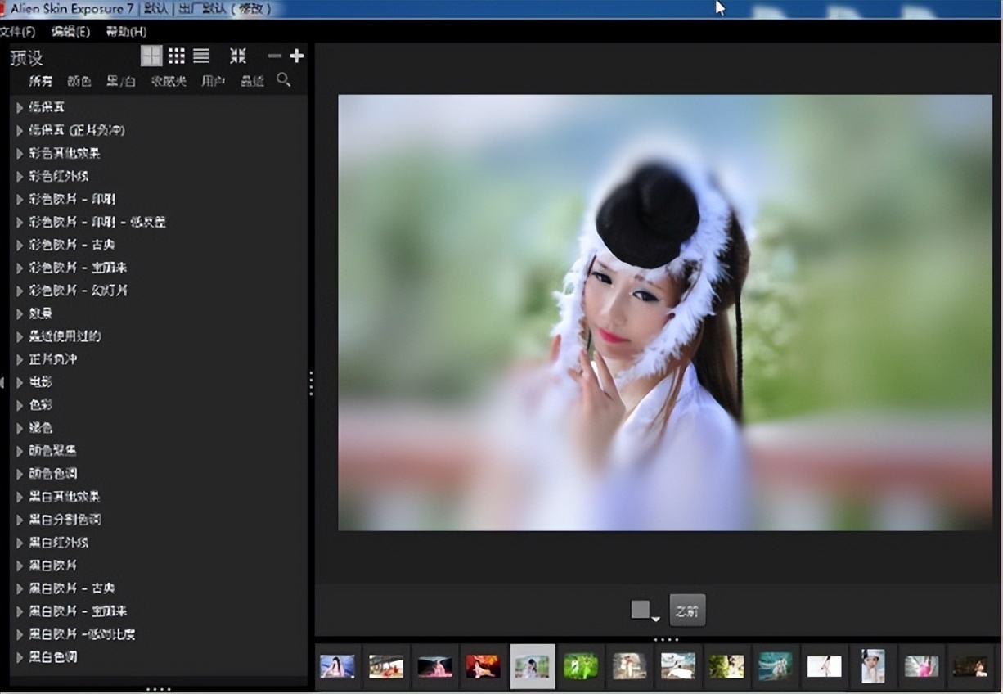Screen dimensions: 1003x694
Task: Select the 褪色 preset row
Action: (x=159, y=428)
